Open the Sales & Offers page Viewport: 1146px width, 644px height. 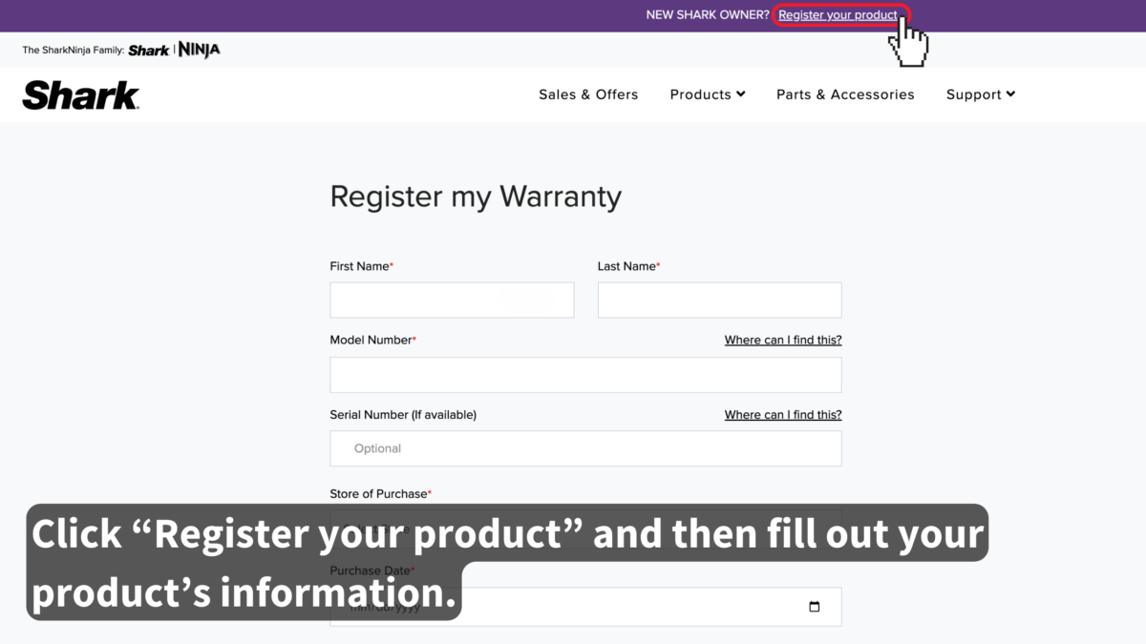pos(588,94)
